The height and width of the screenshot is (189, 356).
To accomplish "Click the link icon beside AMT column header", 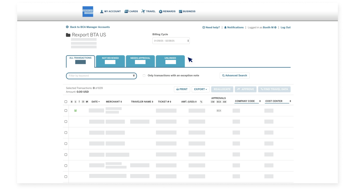I will (201, 102).
